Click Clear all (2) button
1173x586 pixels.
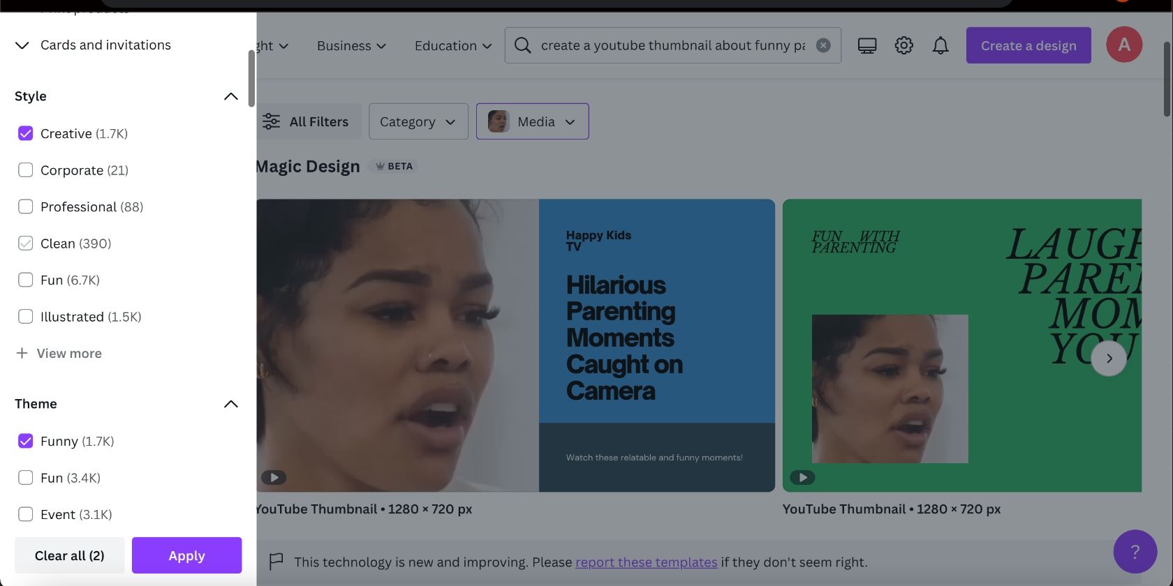click(70, 555)
